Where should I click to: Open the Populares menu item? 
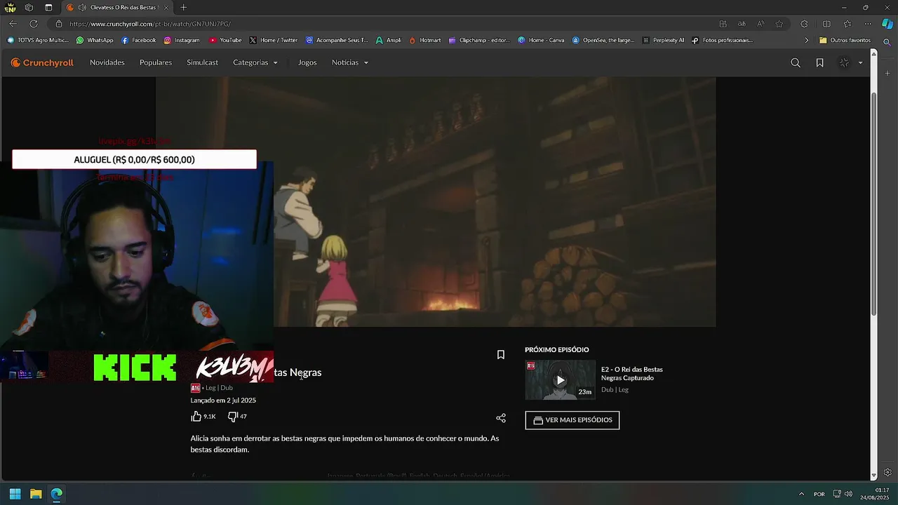pyautogui.click(x=156, y=62)
